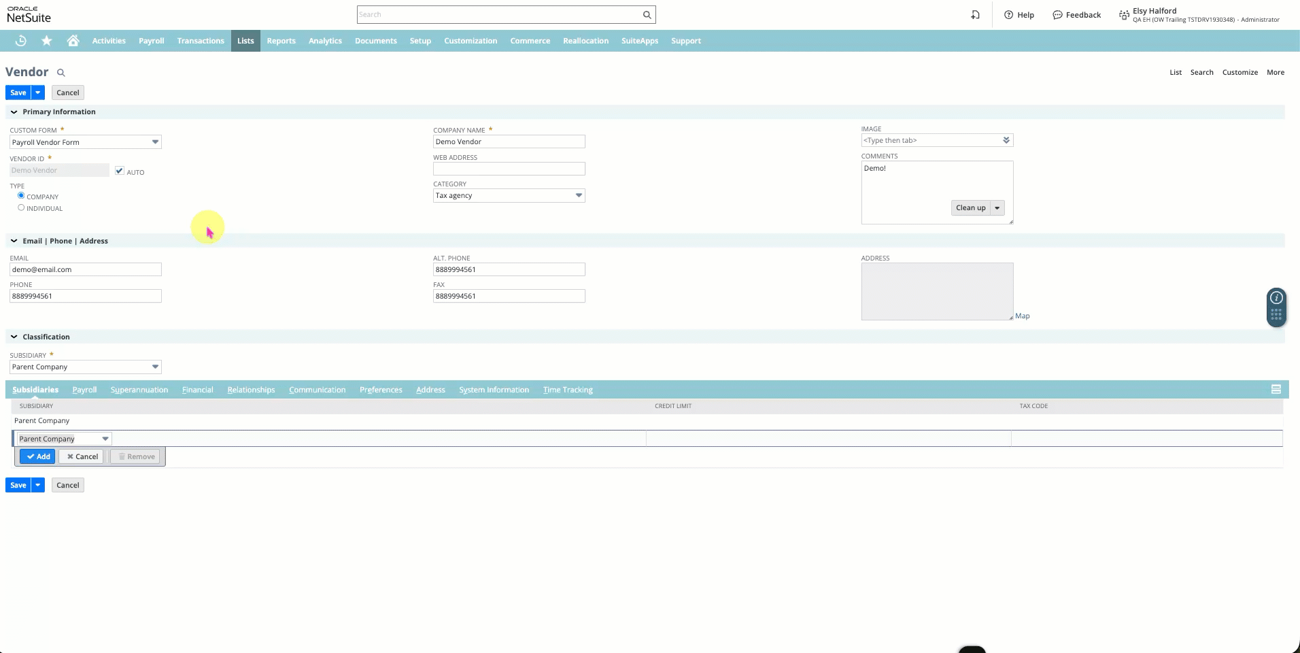Switch to the Superannuation subtab
1300x653 pixels.
click(139, 390)
